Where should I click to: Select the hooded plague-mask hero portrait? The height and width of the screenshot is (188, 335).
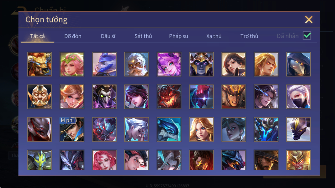point(299,64)
